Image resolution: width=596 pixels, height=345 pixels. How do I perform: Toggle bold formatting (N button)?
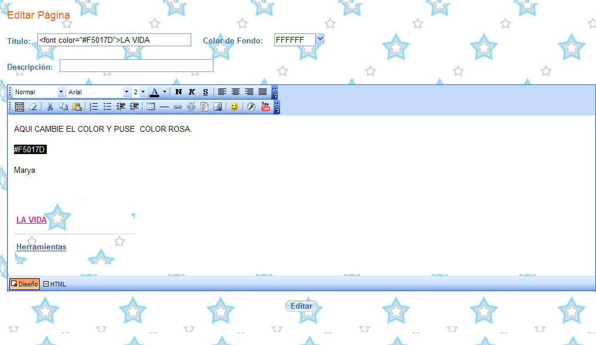pyautogui.click(x=178, y=92)
